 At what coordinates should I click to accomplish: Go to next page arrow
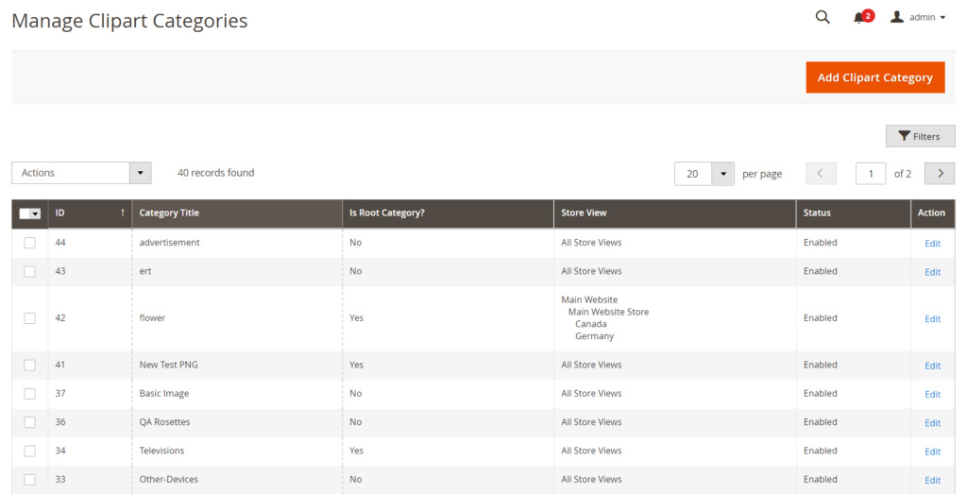[x=939, y=173]
